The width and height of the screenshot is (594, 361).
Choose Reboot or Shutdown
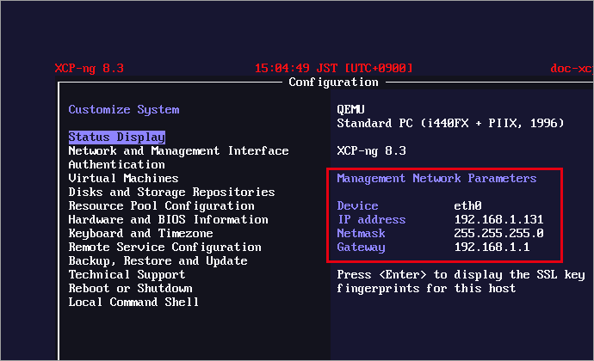tap(130, 288)
